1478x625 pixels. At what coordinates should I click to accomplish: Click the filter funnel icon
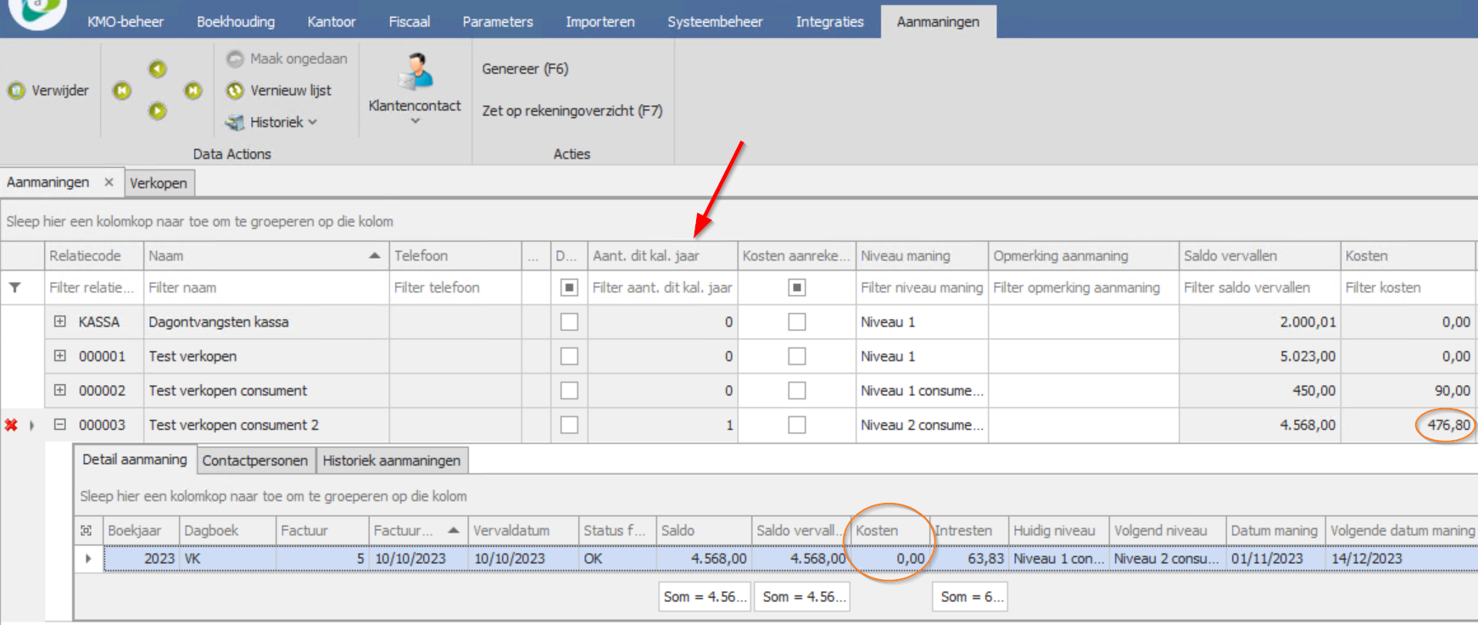coord(15,287)
